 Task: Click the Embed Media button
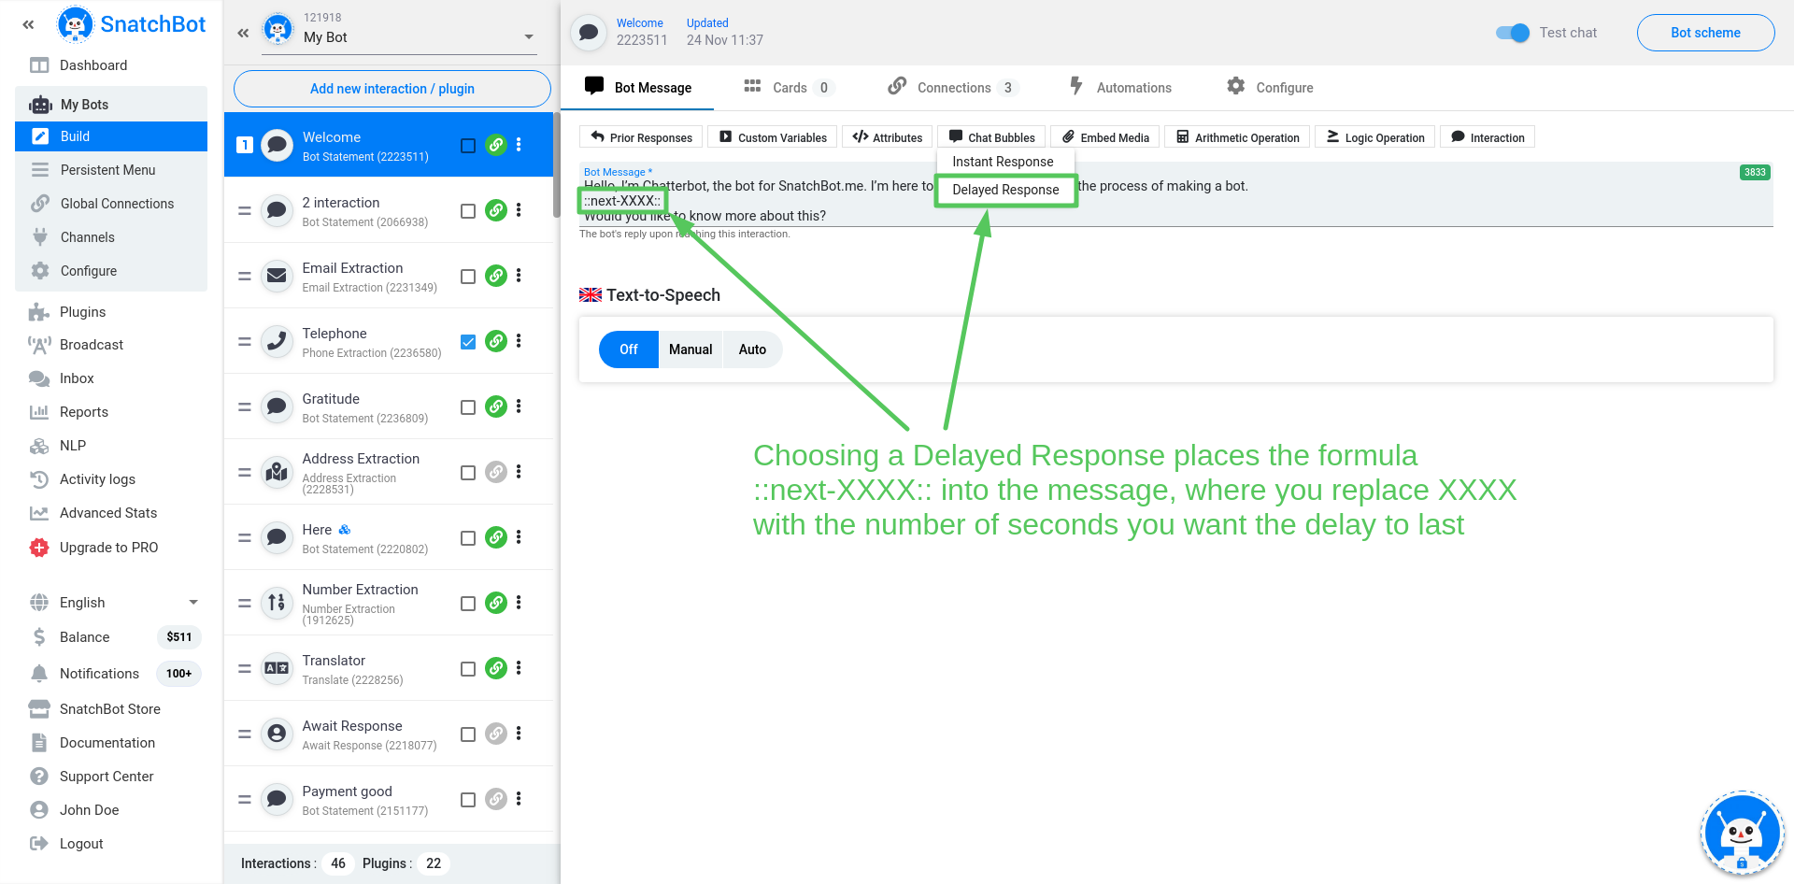pyautogui.click(x=1105, y=137)
